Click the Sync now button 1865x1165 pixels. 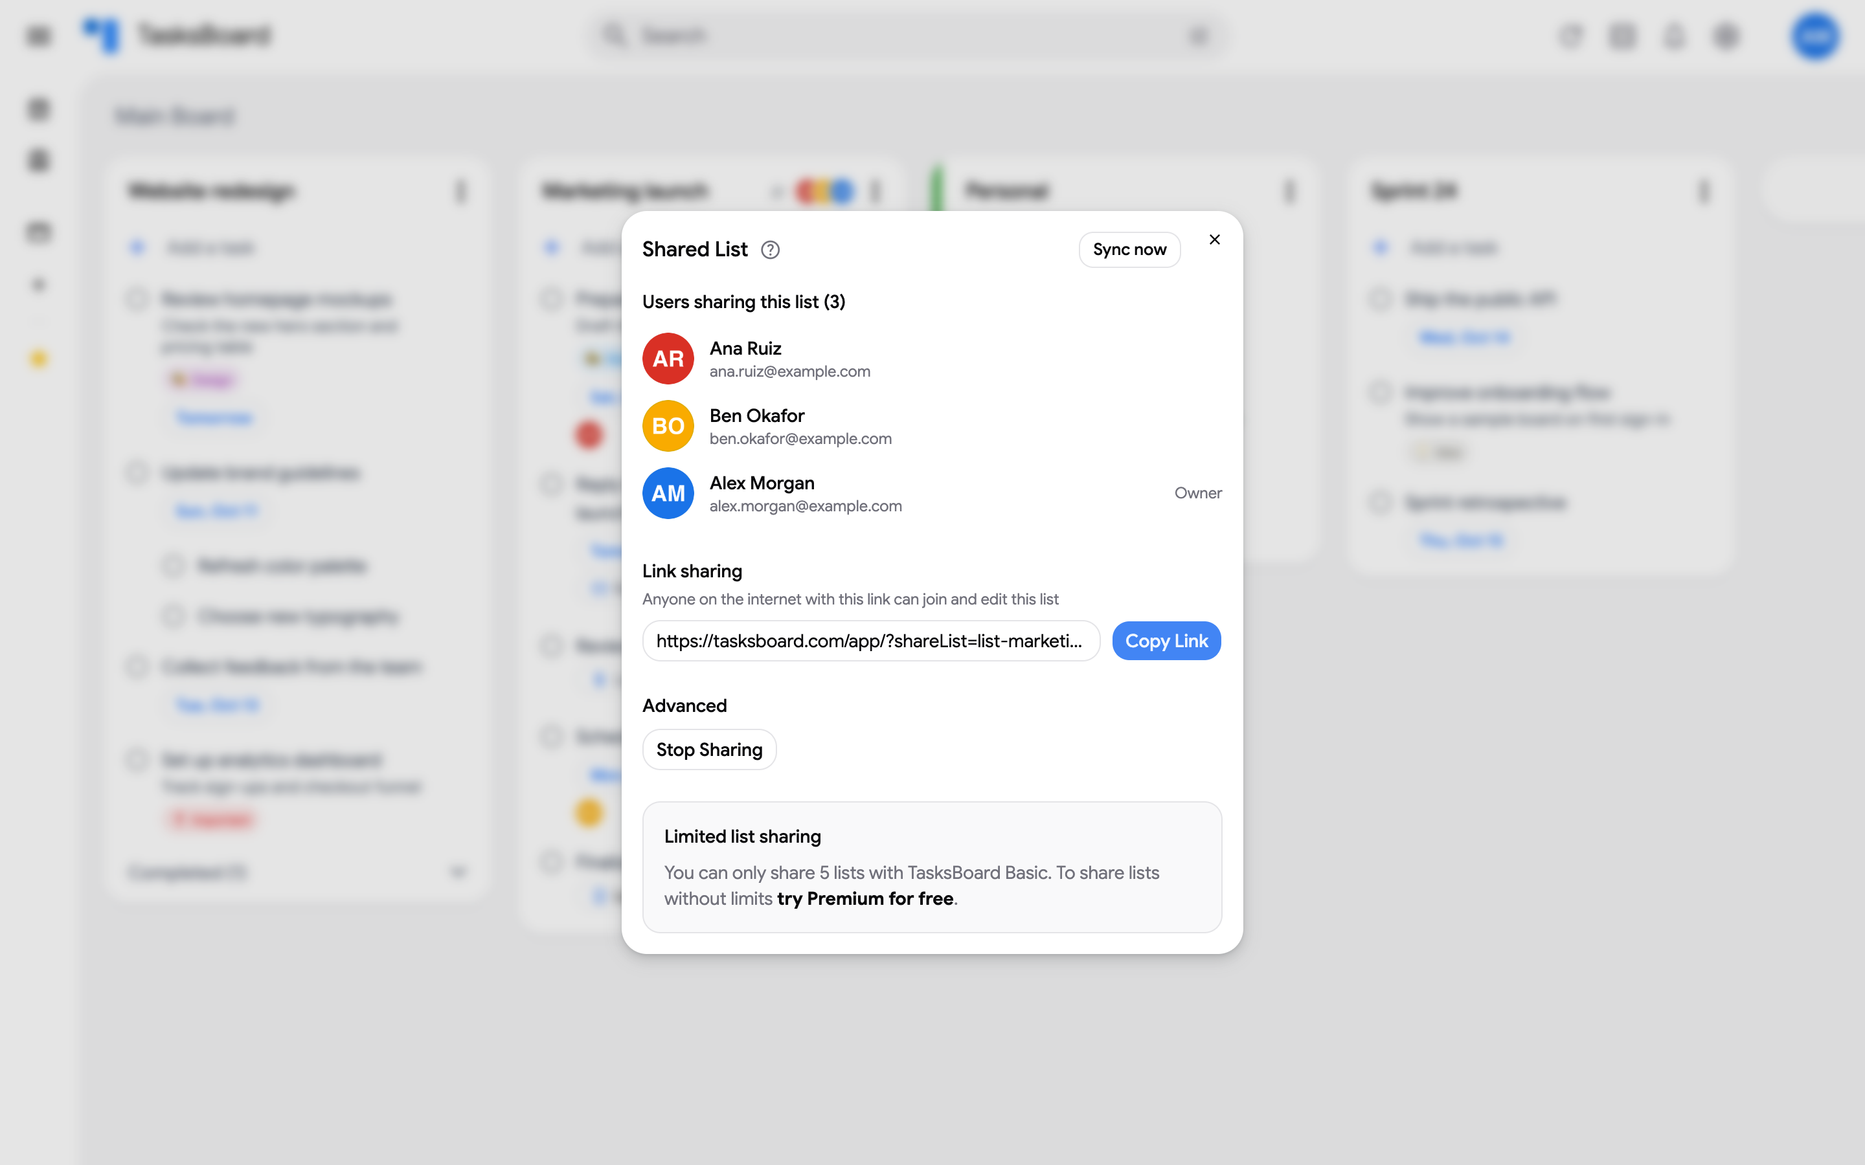pyautogui.click(x=1129, y=250)
